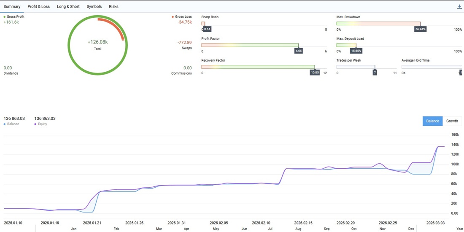Image resolution: width=464 pixels, height=232 pixels.
Task: Click the red Gross Loss legend dot
Action: [173, 17]
